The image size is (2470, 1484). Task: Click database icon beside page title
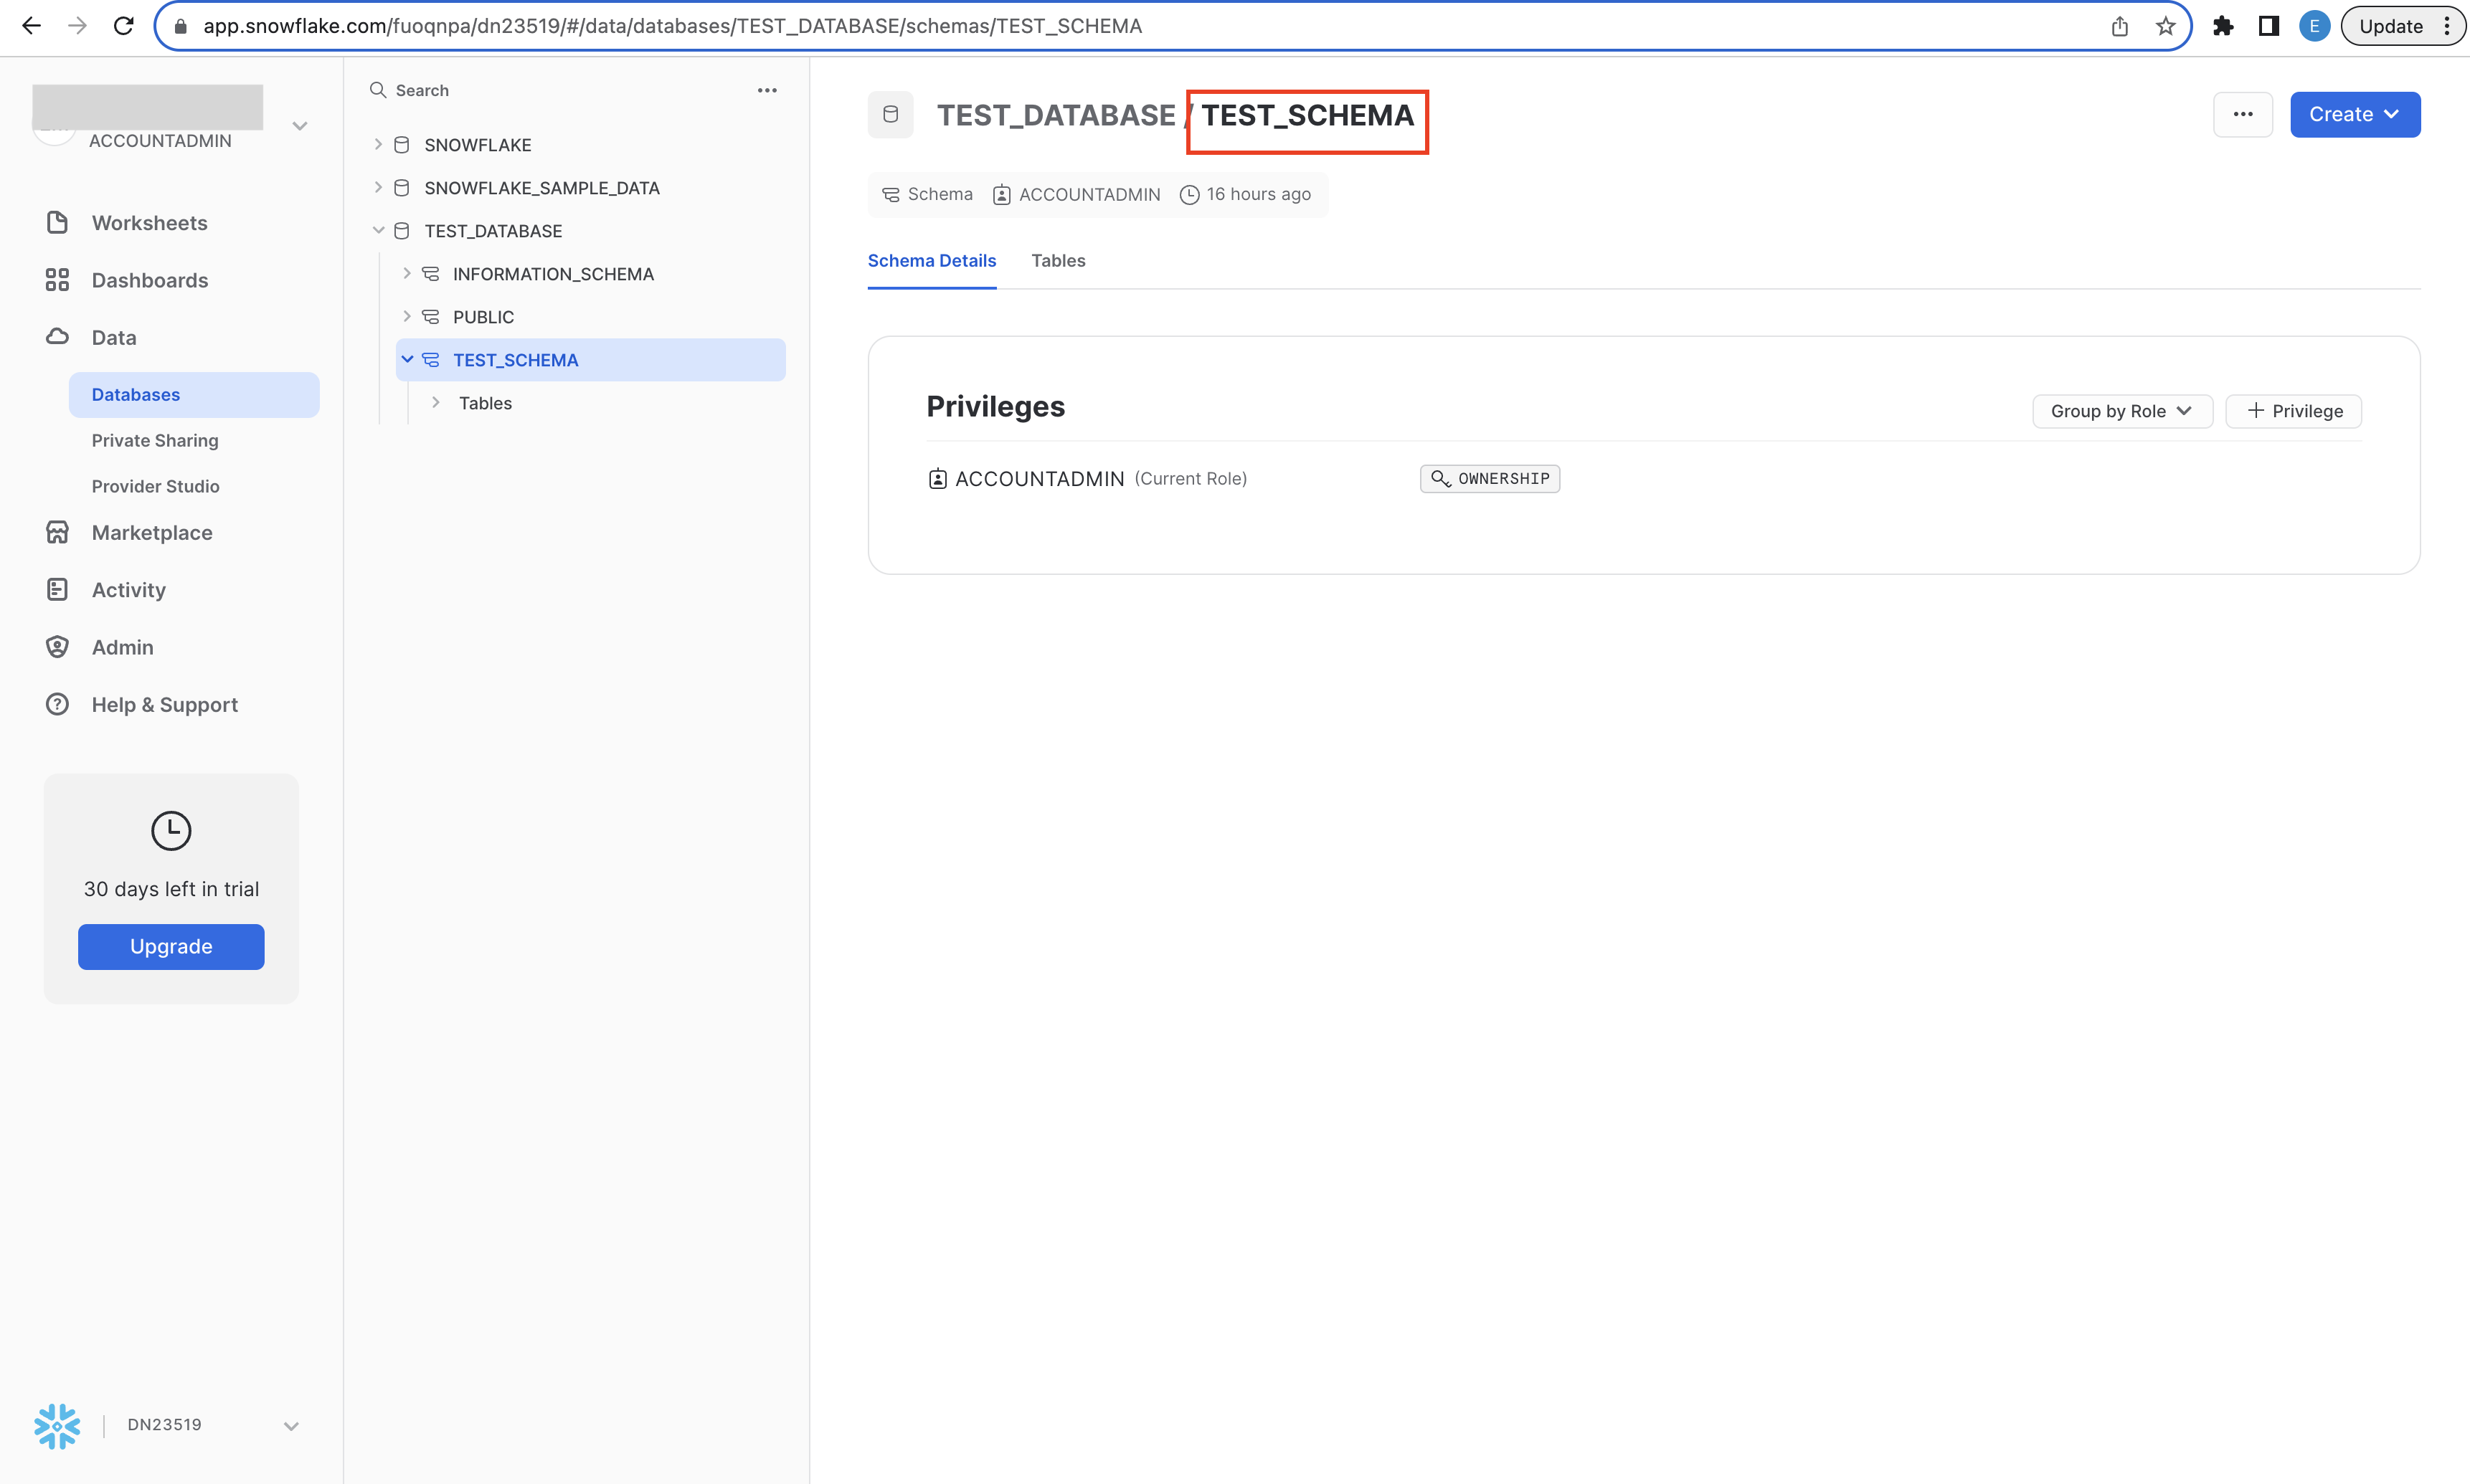coord(890,115)
